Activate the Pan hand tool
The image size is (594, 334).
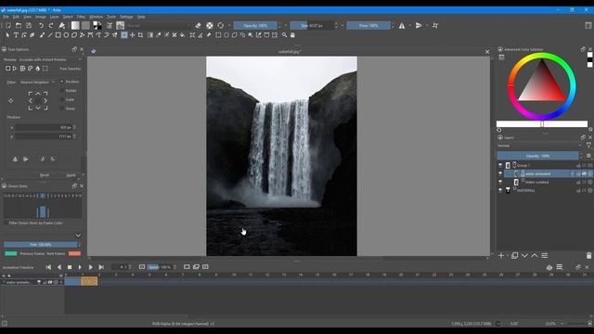coord(292,35)
